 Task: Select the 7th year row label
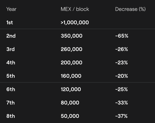click(x=11, y=103)
